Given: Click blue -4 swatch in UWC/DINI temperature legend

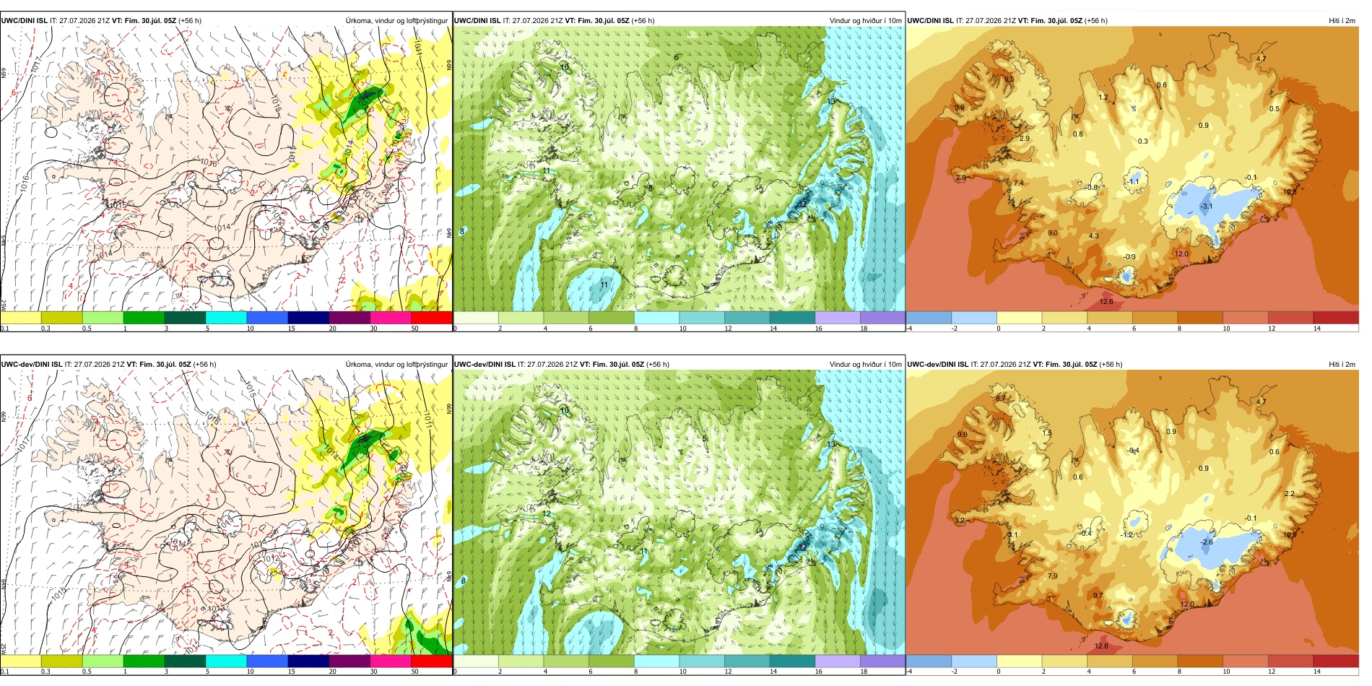Looking at the screenshot, I should pos(929,317).
